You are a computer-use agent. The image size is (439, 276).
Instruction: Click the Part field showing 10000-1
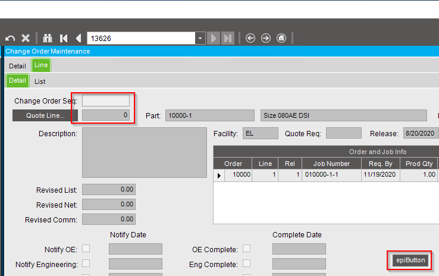(x=210, y=115)
